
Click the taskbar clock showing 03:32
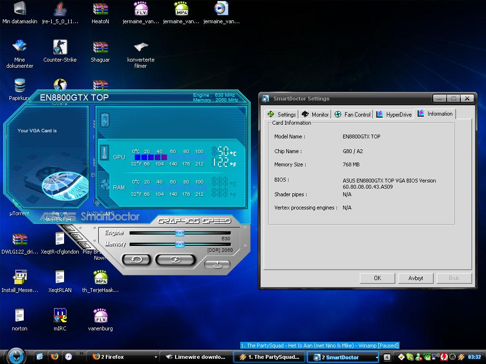coord(474,357)
